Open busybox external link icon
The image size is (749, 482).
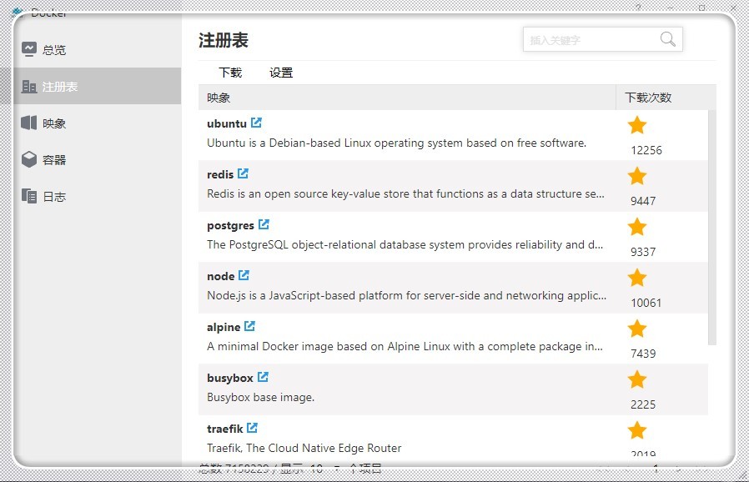coord(263,377)
